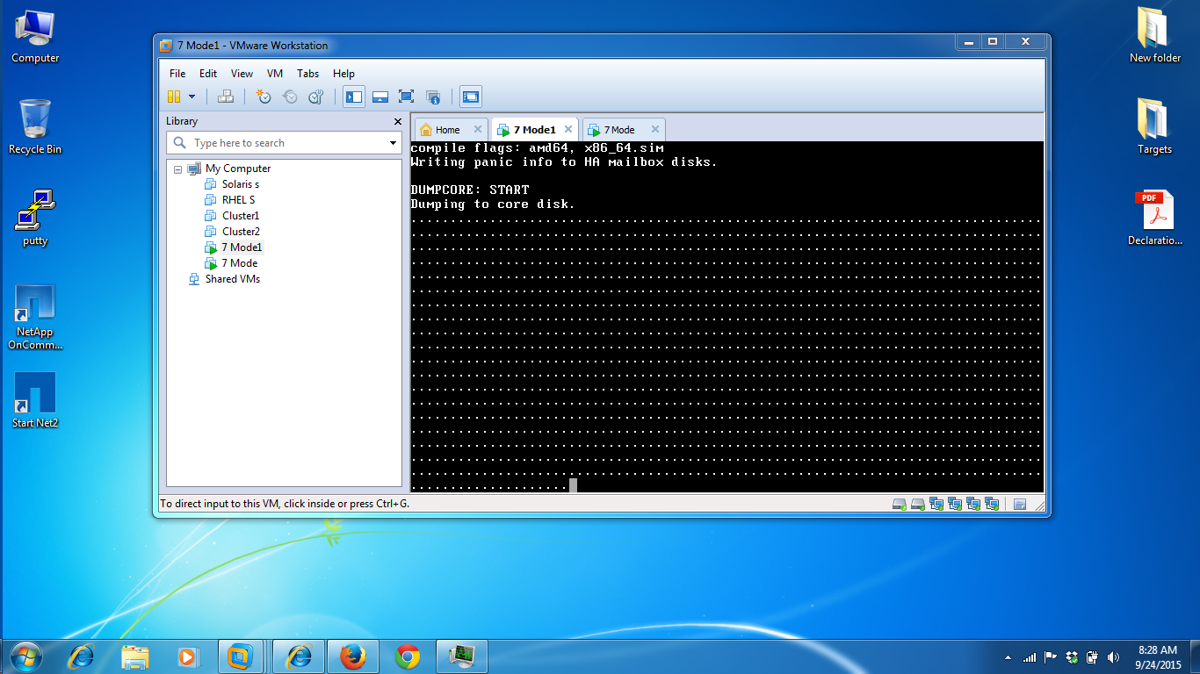Click the first hard disk status icon
Viewport: 1200px width, 674px height.
[900, 504]
